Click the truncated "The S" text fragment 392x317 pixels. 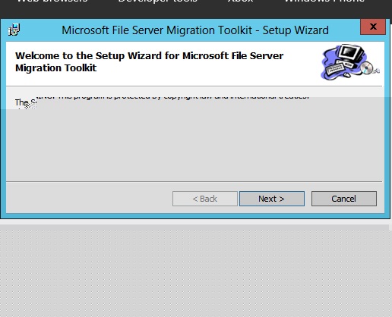click(25, 102)
